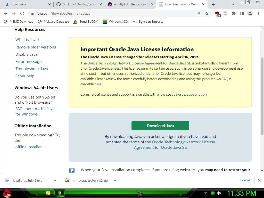264x198 pixels.
Task: Open the Java SE Subscription link
Action: 190,94
